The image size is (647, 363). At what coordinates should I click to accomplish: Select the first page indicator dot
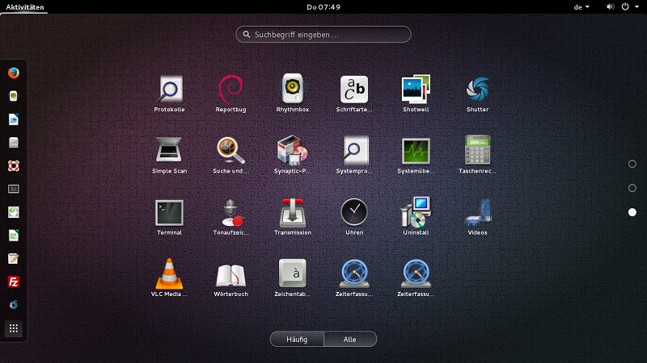pyautogui.click(x=632, y=164)
